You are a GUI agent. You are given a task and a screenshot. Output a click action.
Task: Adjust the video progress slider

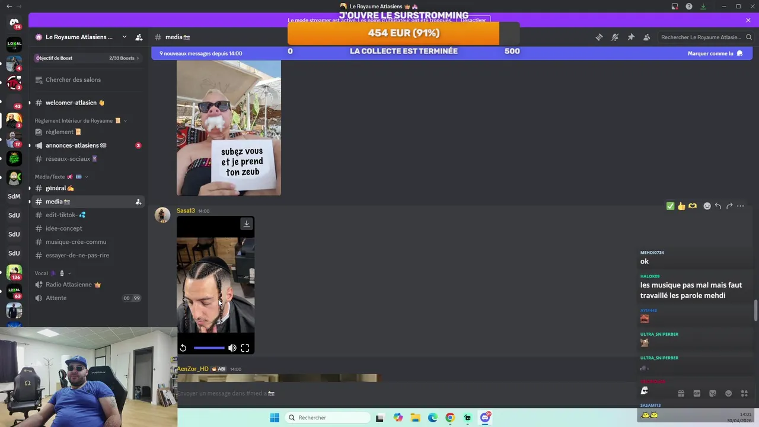(x=209, y=348)
